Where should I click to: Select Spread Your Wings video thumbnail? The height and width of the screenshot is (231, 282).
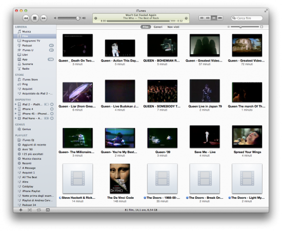(x=247, y=137)
